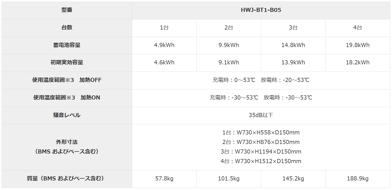Image resolution: width=392 pixels, height=190 pixels.
Task: Select the 188.9kg mass value
Action: (358, 179)
